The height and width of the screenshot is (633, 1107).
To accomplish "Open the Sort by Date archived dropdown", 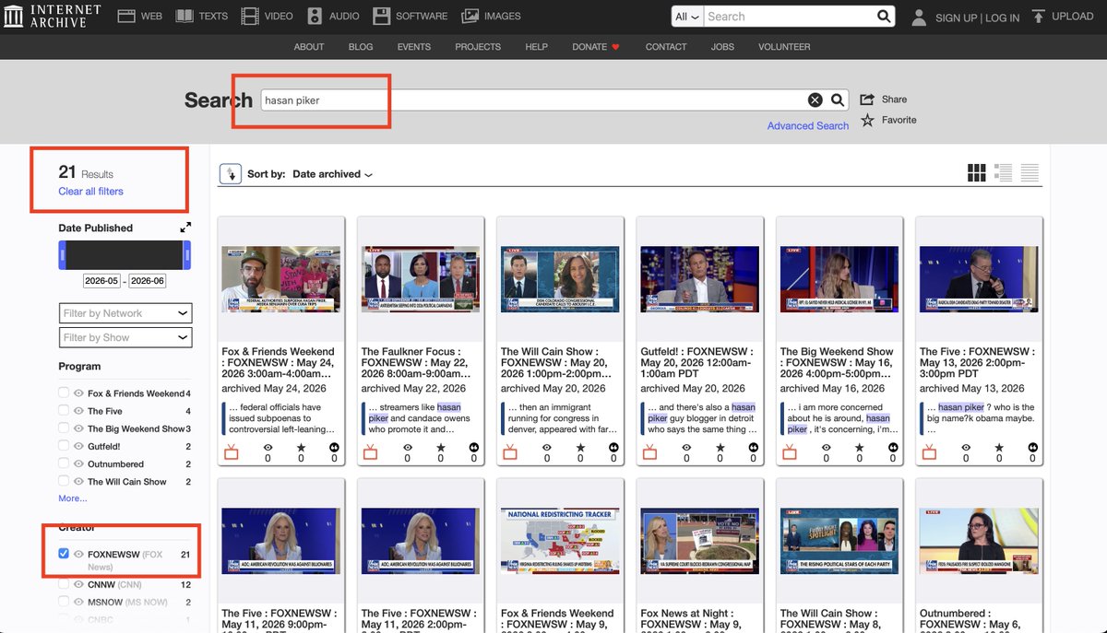I will coord(332,174).
